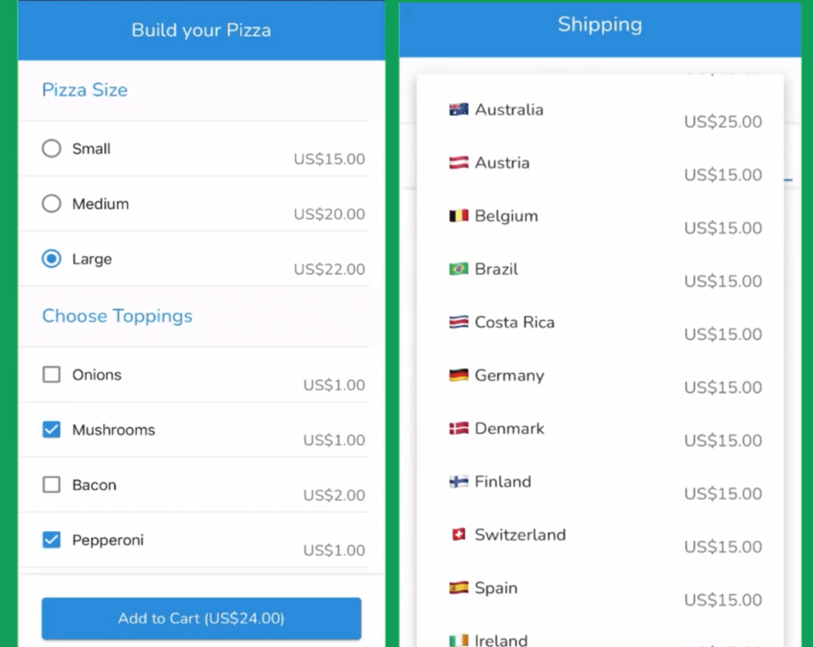Uncheck the Mushrooms topping
Screen dimensions: 813x647
(x=52, y=430)
